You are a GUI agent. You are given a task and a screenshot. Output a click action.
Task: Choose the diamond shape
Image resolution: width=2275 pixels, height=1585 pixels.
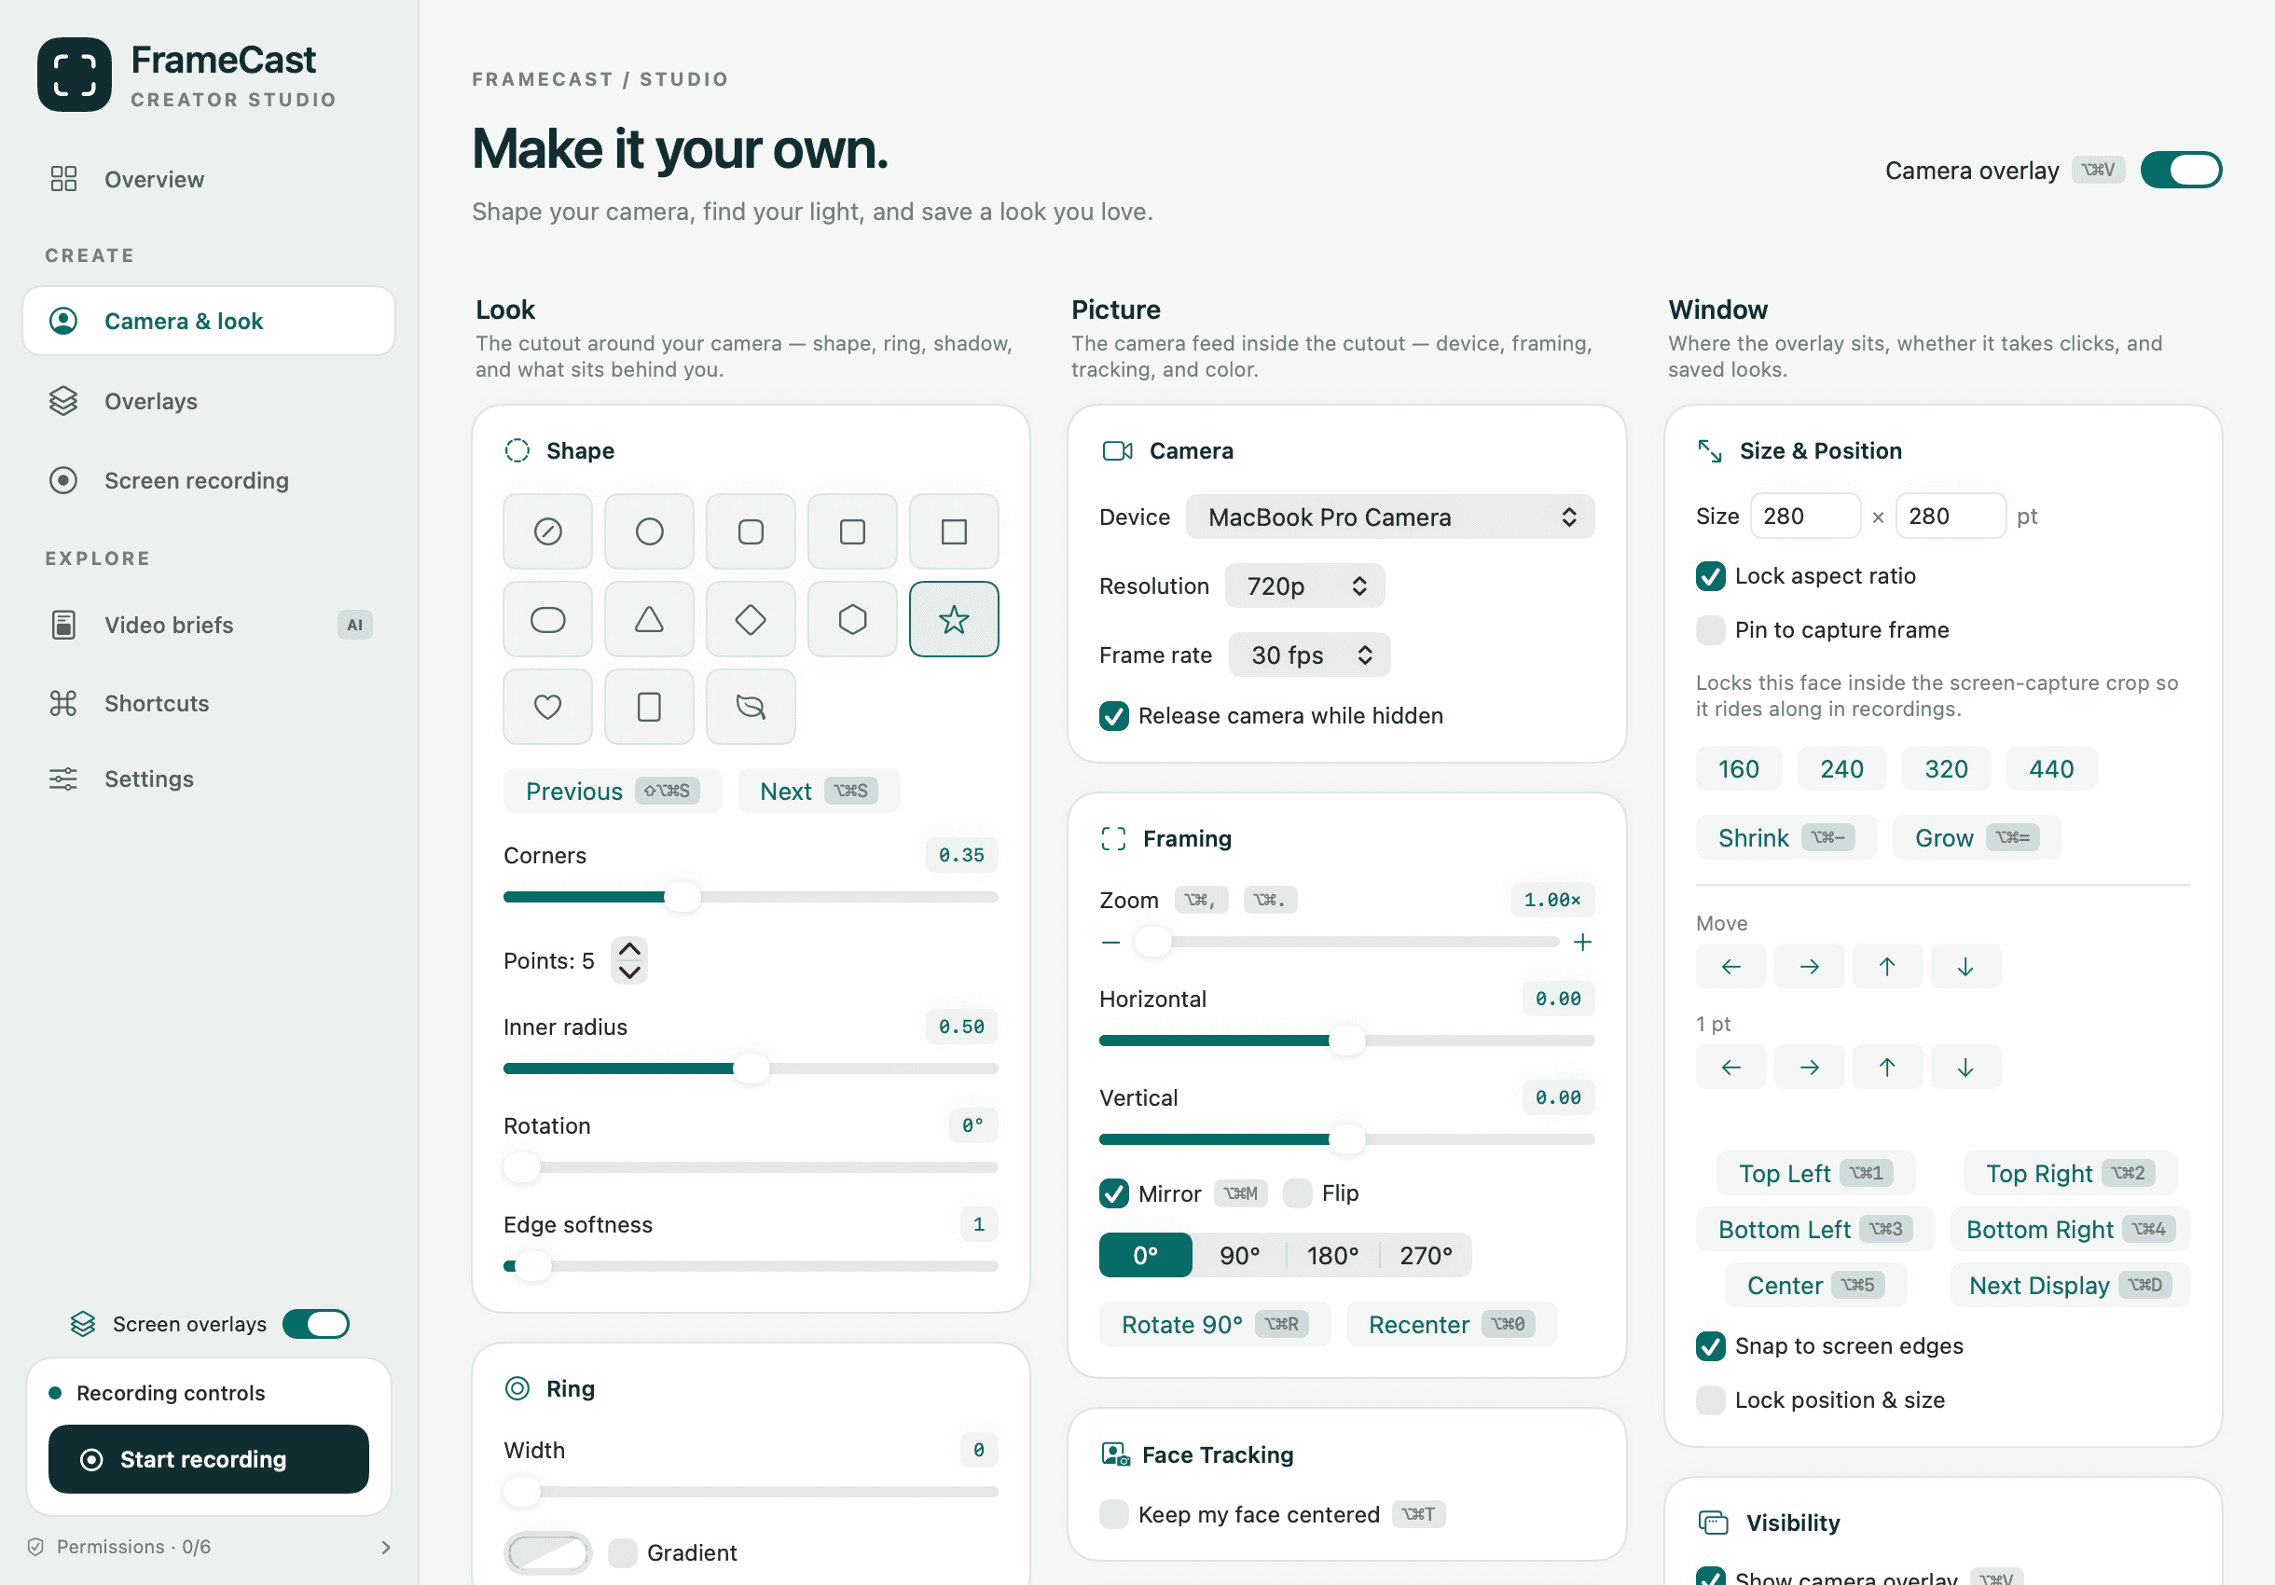(750, 619)
